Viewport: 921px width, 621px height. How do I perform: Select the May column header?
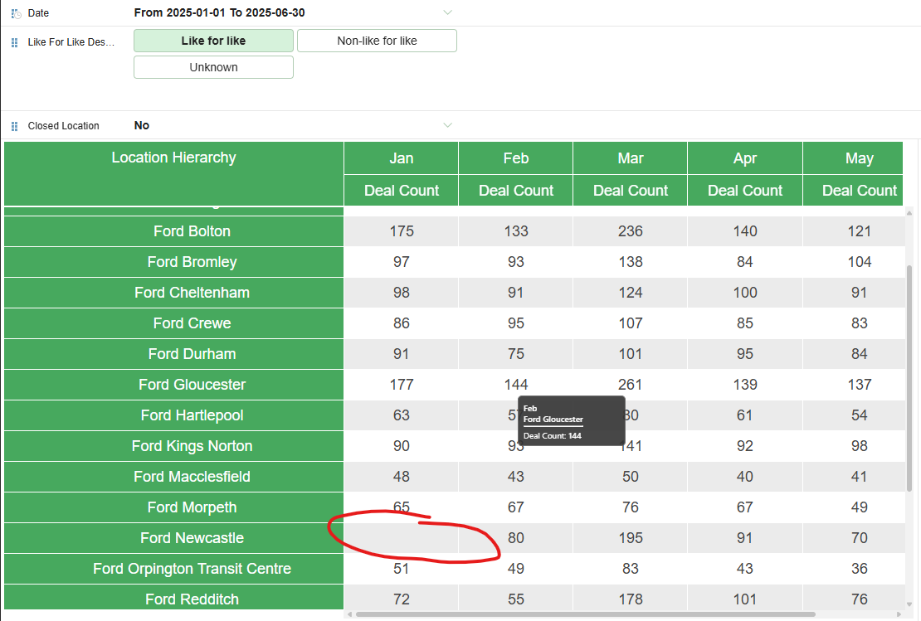tap(853, 158)
